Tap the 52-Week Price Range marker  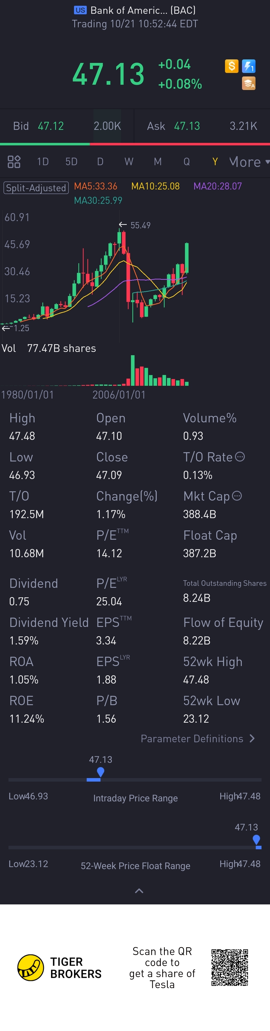point(256,840)
